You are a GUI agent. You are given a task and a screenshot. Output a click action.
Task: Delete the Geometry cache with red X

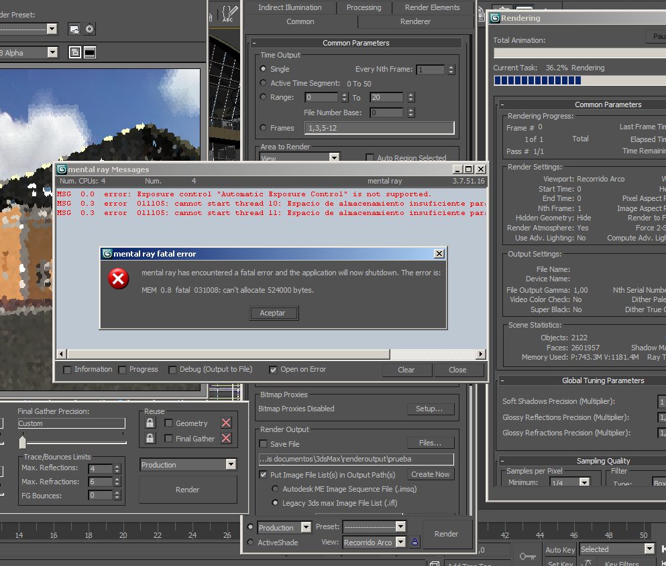coord(226,423)
